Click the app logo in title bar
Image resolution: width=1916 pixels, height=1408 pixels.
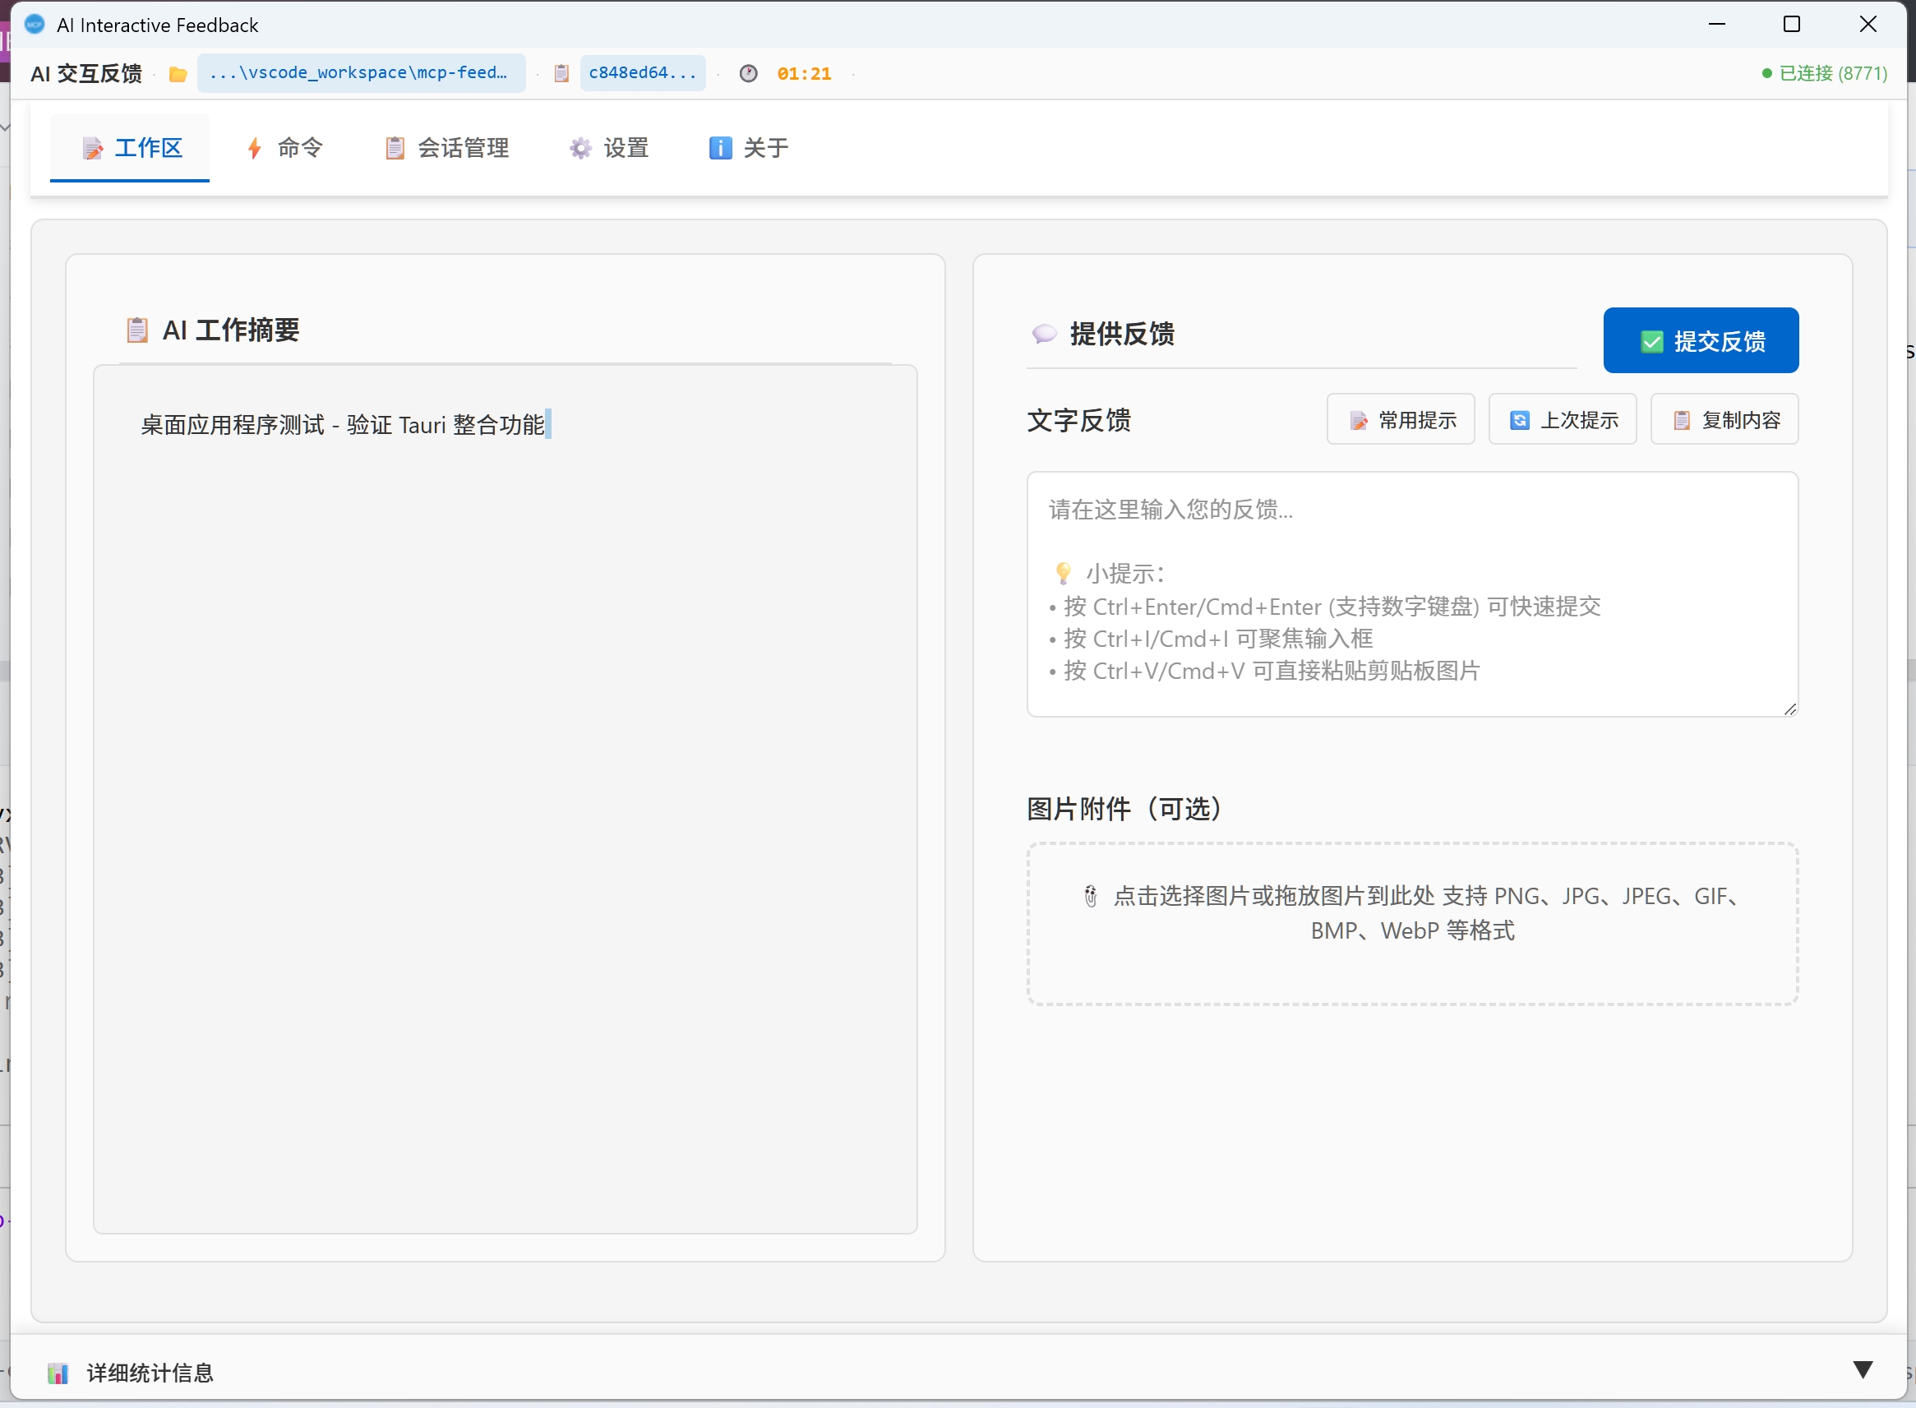click(x=34, y=25)
